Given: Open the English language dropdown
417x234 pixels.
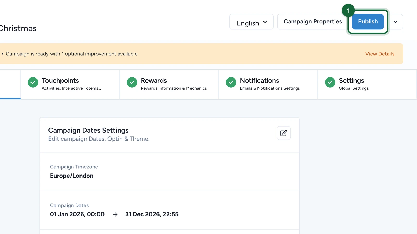Looking at the screenshot, I should point(252,22).
